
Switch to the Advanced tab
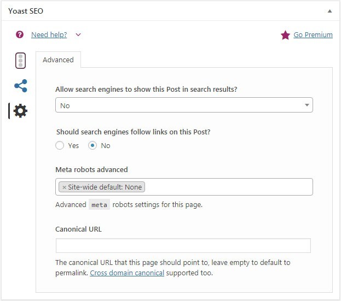point(58,60)
